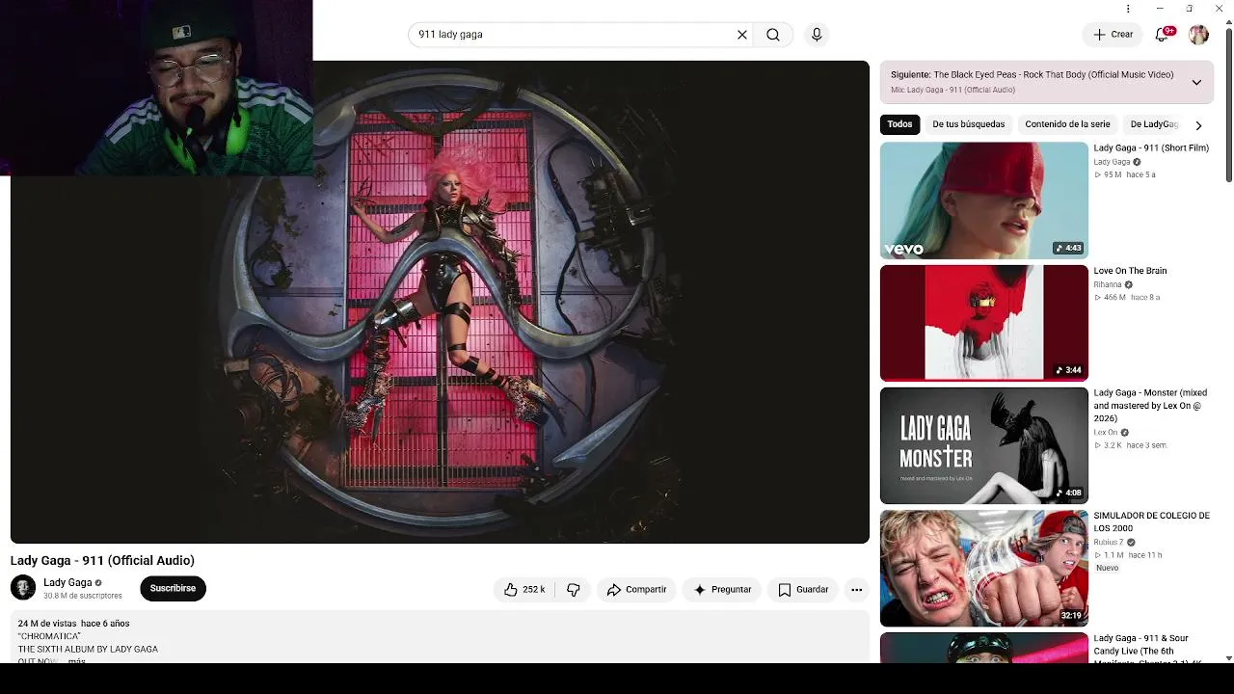Save the video with Guardar

pyautogui.click(x=803, y=590)
